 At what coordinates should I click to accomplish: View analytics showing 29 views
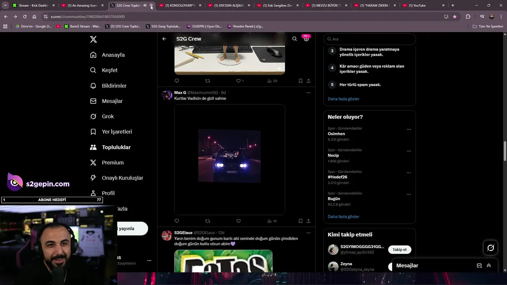click(x=272, y=81)
